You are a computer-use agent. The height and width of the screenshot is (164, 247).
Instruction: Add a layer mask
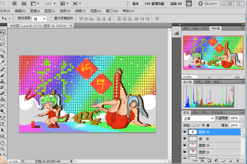point(209,161)
